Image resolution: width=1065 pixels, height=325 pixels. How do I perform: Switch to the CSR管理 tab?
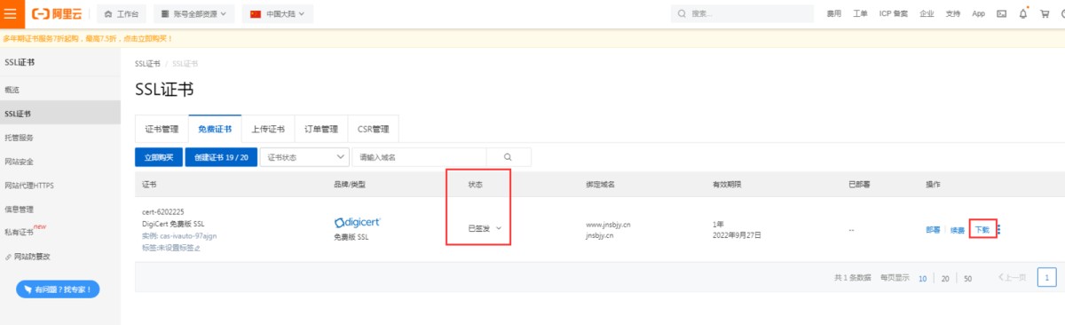tap(374, 129)
